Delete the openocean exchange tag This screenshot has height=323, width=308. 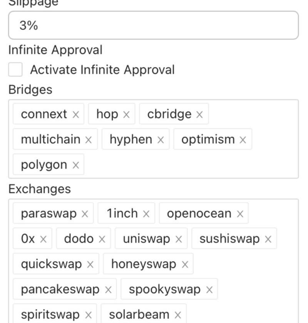pos(240,214)
